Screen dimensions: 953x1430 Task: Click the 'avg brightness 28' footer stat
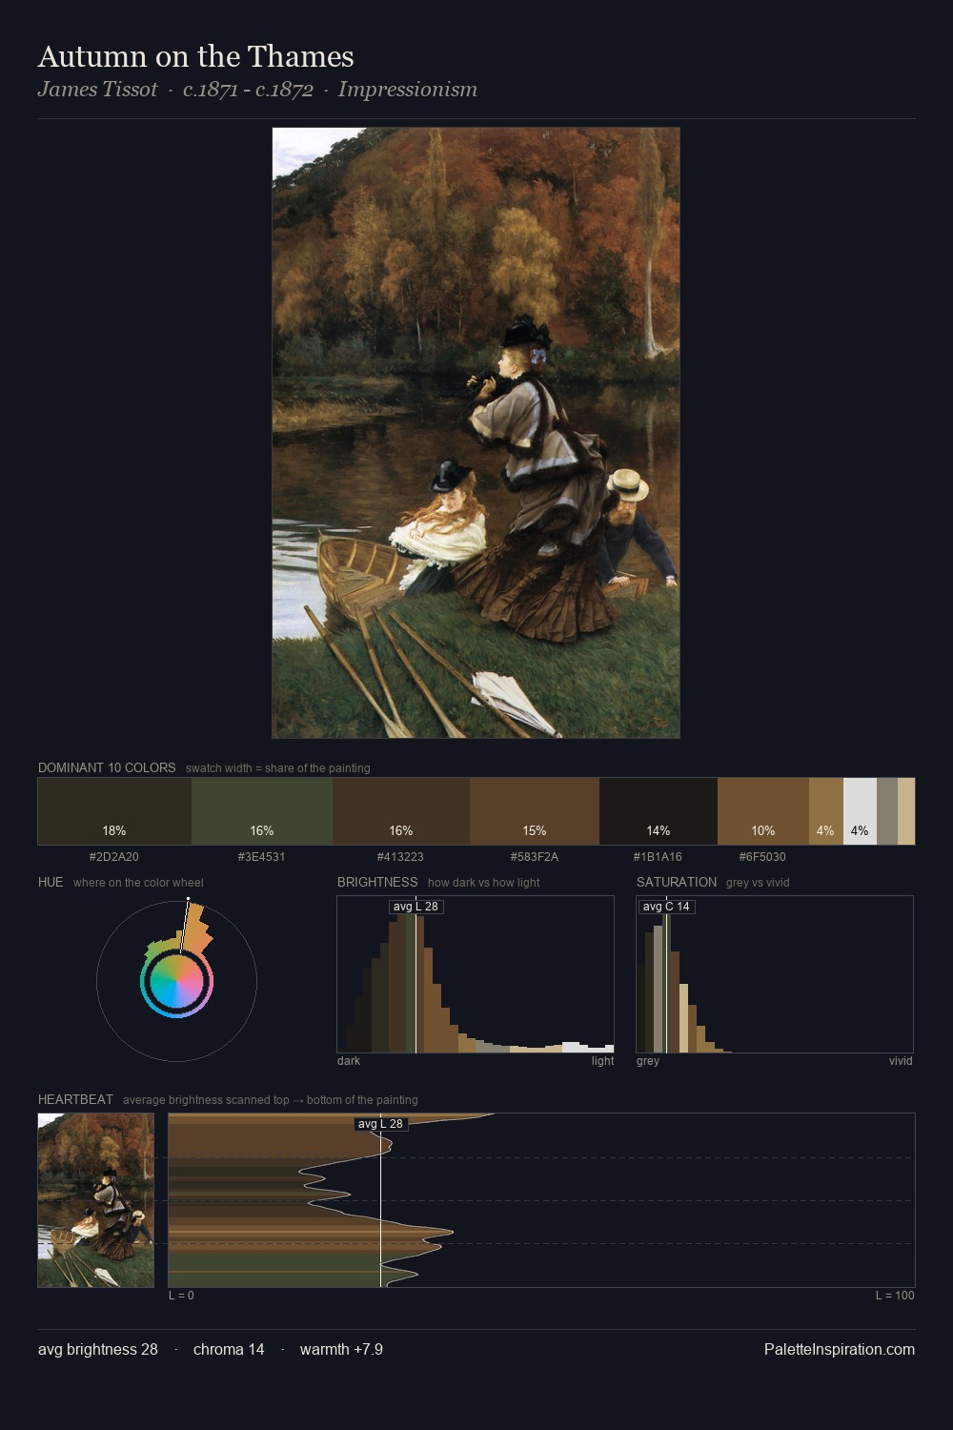(x=98, y=1349)
